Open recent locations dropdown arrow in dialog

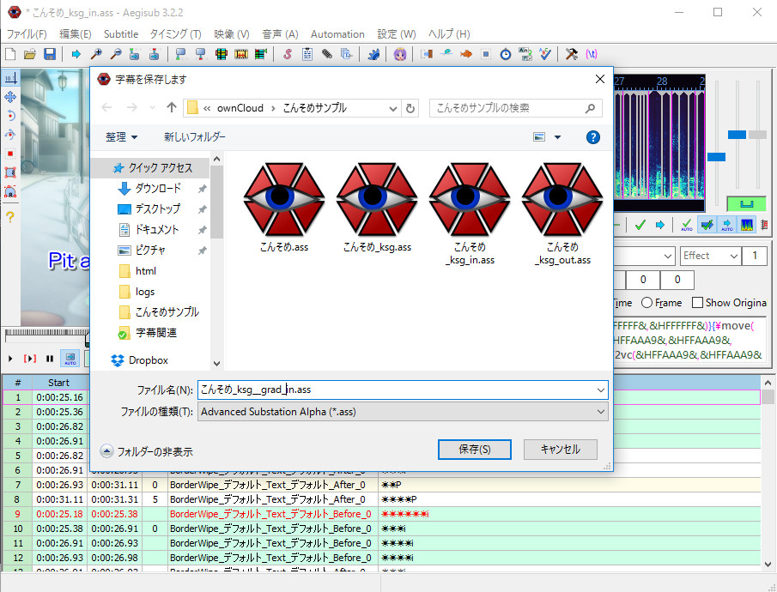(152, 108)
